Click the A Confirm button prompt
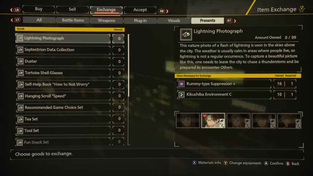313x176 pixels. 274,163
